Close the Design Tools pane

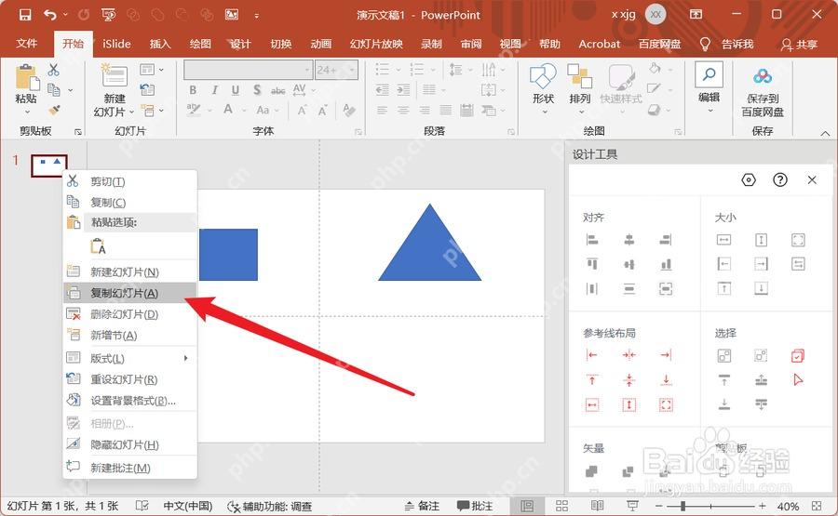point(812,179)
